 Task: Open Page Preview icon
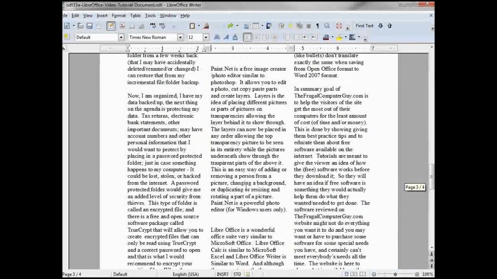click(141, 26)
